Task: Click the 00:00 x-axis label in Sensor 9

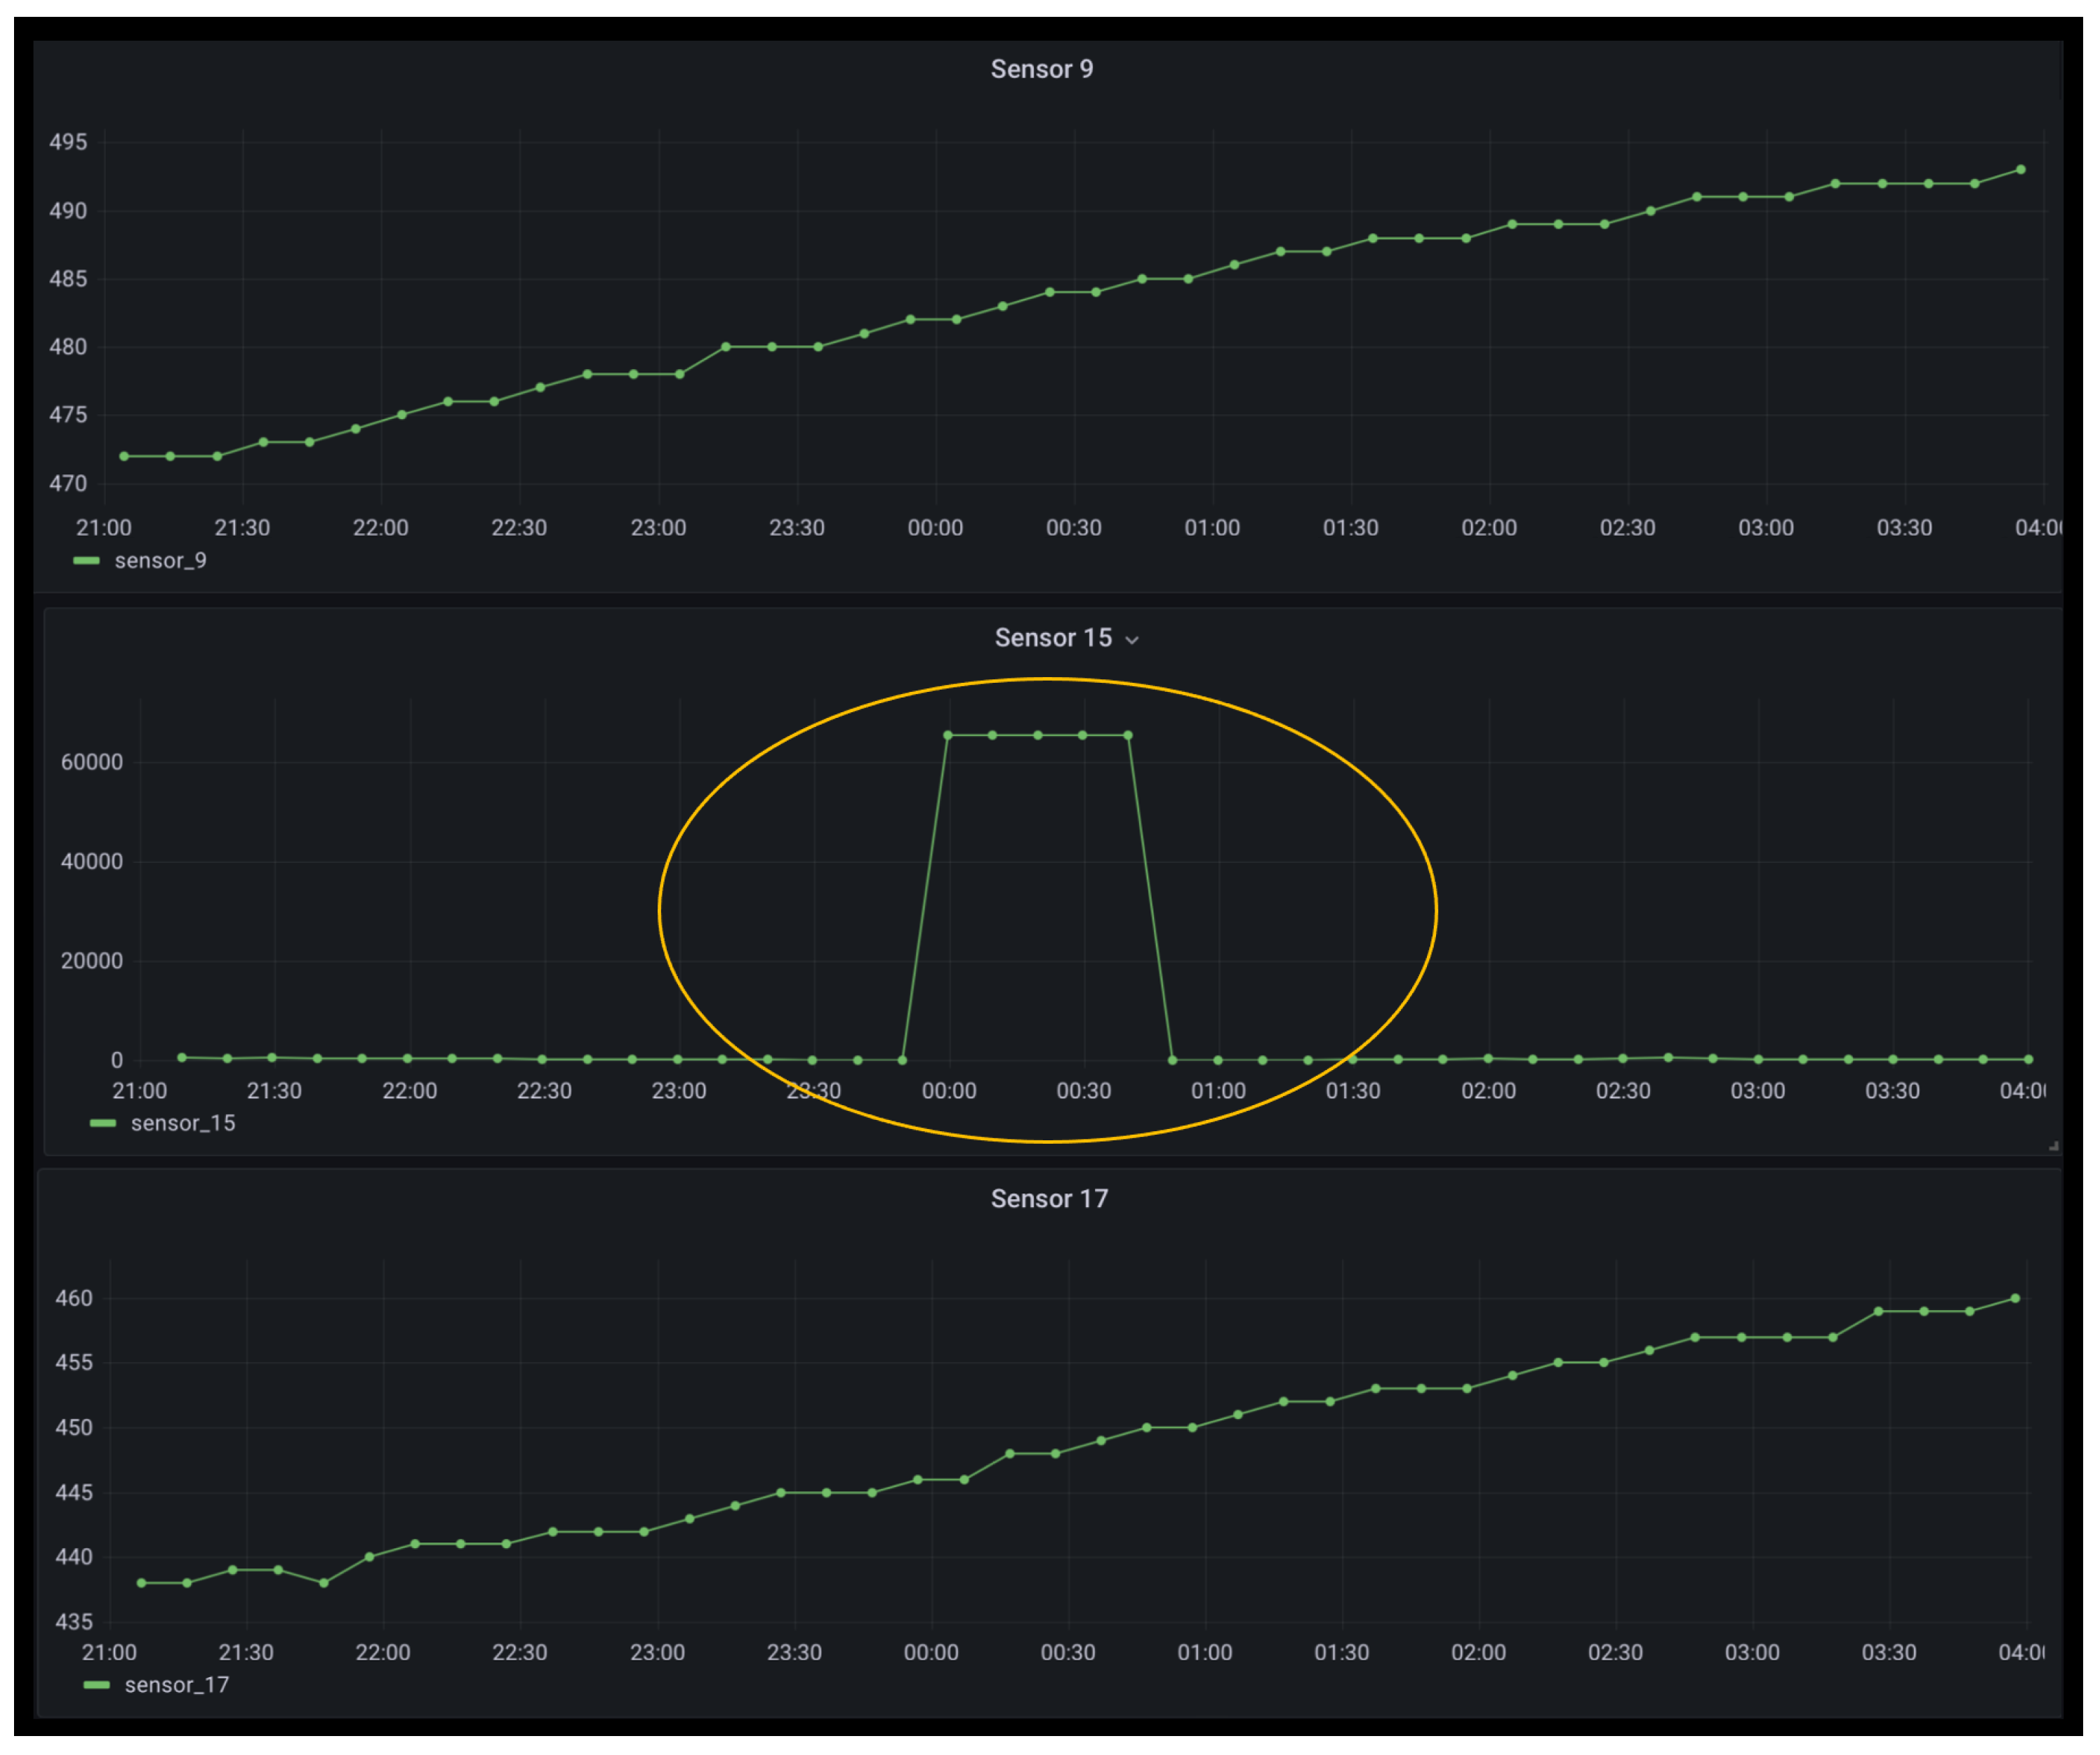Action: tap(935, 528)
